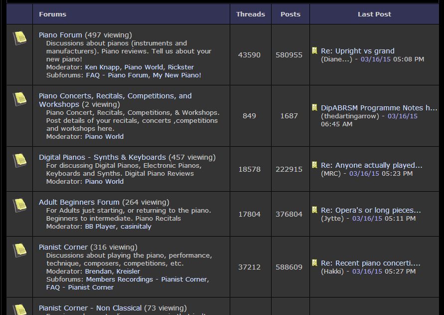Click post icon beside DipABRSM Programme Notes

(314, 107)
